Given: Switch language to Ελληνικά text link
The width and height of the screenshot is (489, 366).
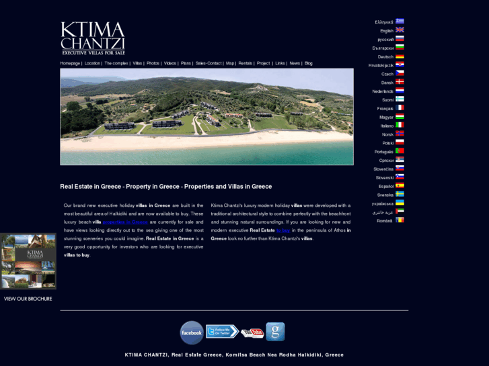Looking at the screenshot, I should click(x=384, y=22).
